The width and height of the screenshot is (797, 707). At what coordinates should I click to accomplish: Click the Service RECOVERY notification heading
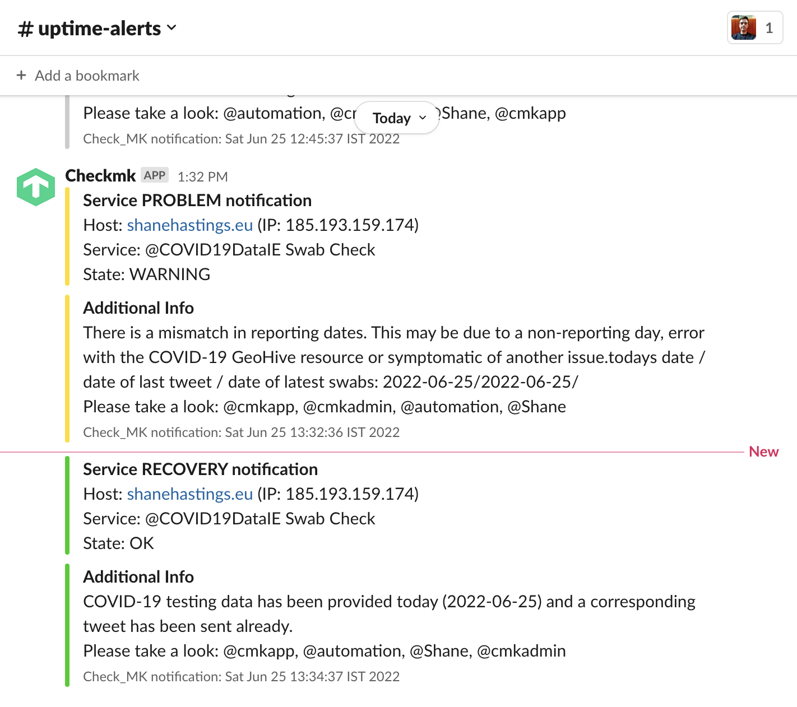click(201, 469)
